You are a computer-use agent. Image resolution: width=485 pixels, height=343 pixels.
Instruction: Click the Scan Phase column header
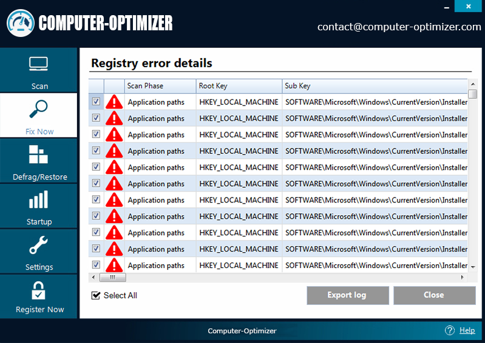pos(160,86)
